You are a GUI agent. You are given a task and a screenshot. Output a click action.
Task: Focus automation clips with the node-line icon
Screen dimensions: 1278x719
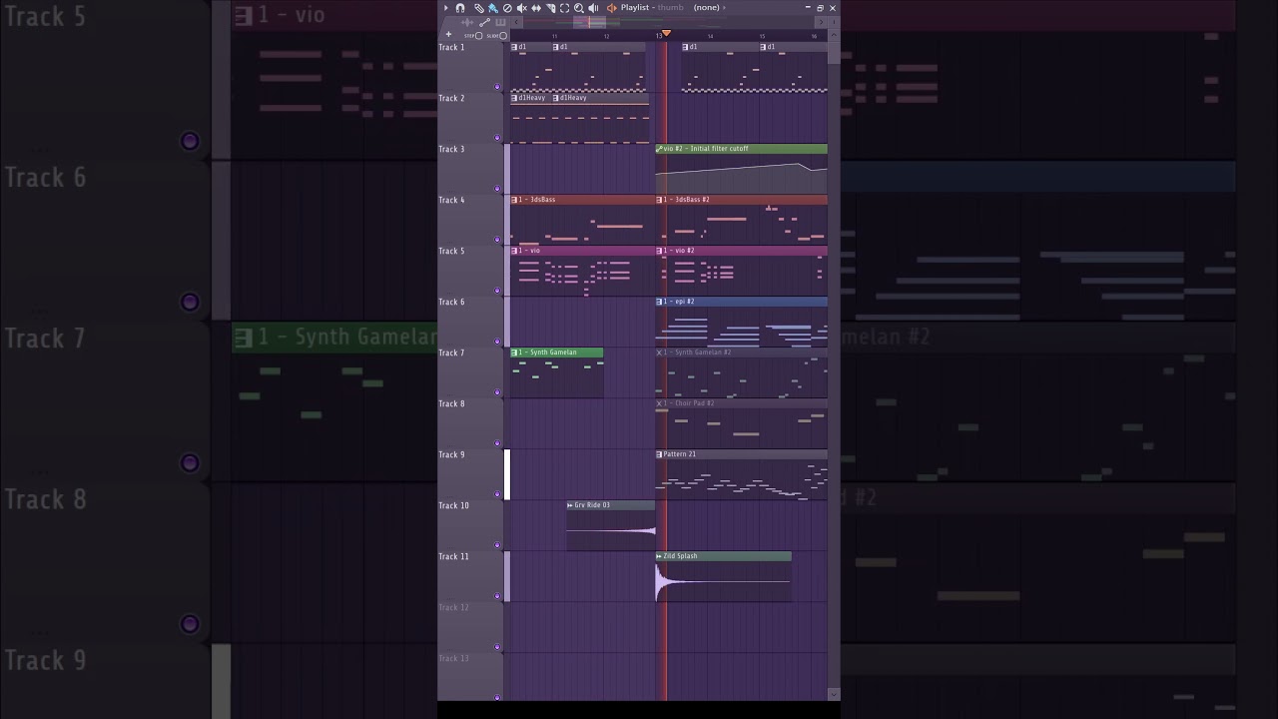click(484, 23)
